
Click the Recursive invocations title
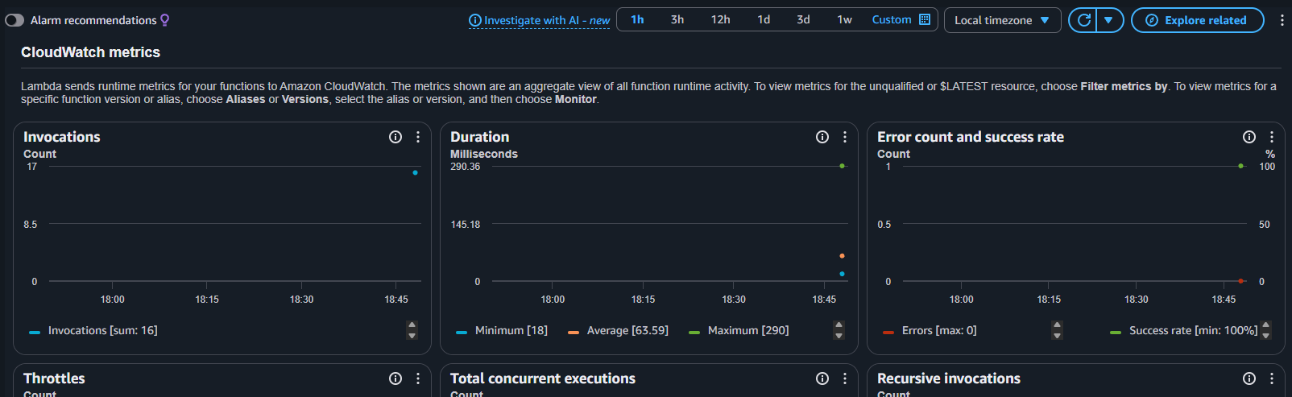pos(949,378)
